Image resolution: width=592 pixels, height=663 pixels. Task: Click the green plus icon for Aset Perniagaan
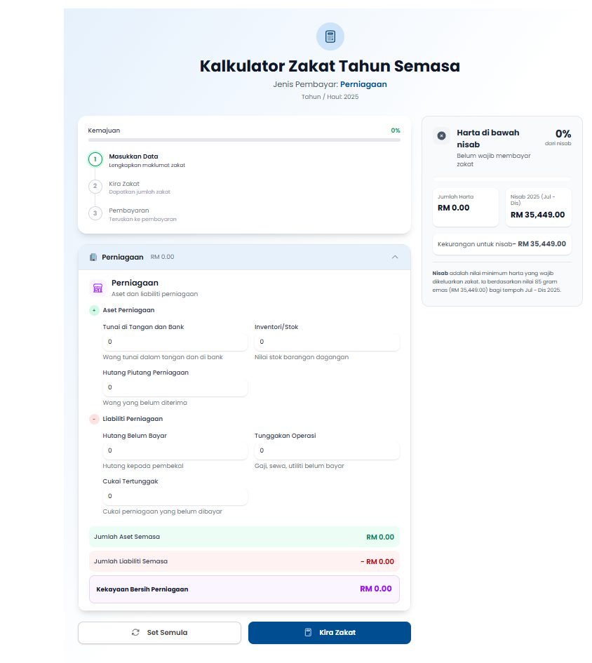(94, 310)
